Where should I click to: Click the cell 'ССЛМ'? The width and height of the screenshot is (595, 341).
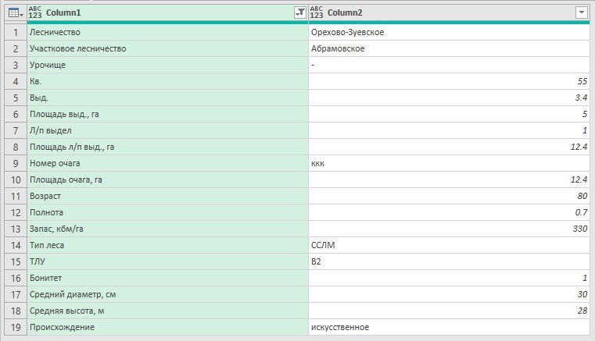tap(450, 245)
